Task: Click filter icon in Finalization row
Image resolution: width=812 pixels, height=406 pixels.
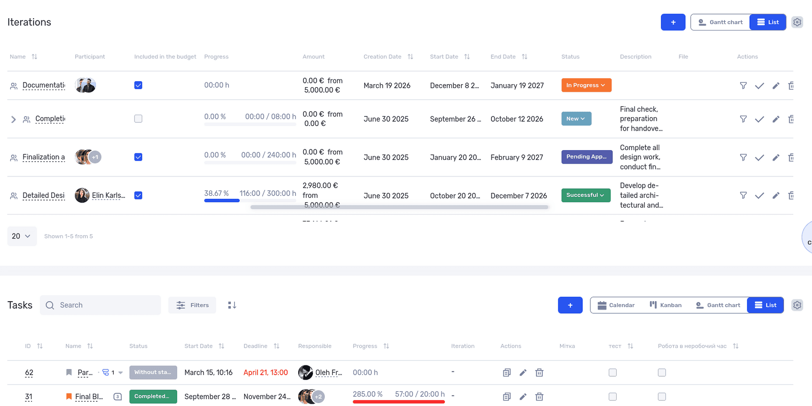Action: [x=743, y=157]
